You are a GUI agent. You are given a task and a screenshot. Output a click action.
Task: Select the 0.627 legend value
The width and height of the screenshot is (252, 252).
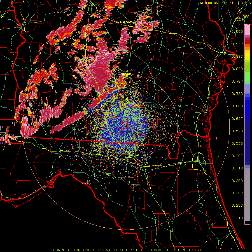coord(237,119)
